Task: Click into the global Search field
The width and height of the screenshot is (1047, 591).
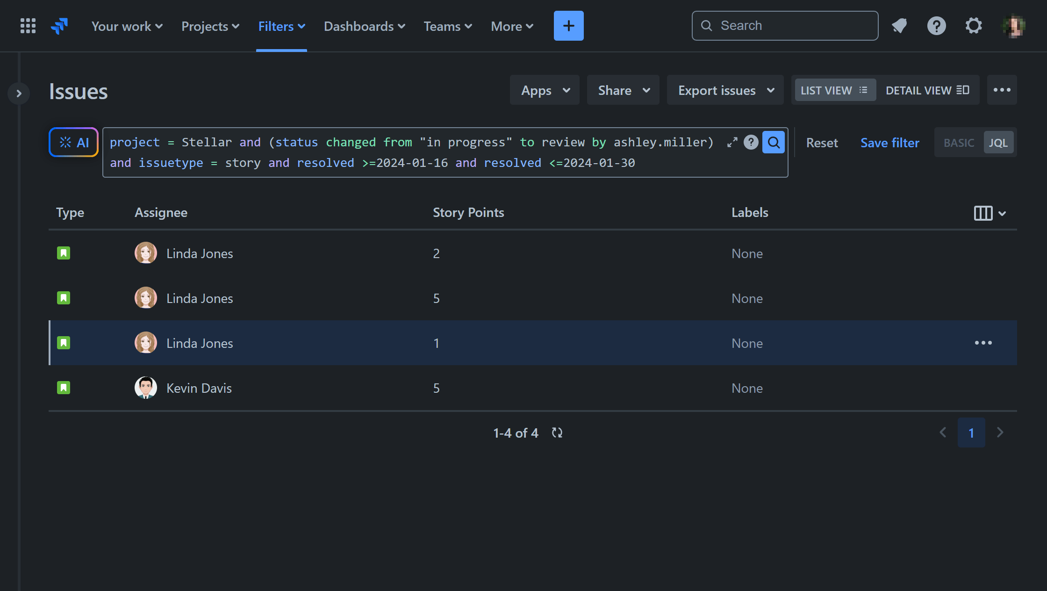Action: coord(784,26)
